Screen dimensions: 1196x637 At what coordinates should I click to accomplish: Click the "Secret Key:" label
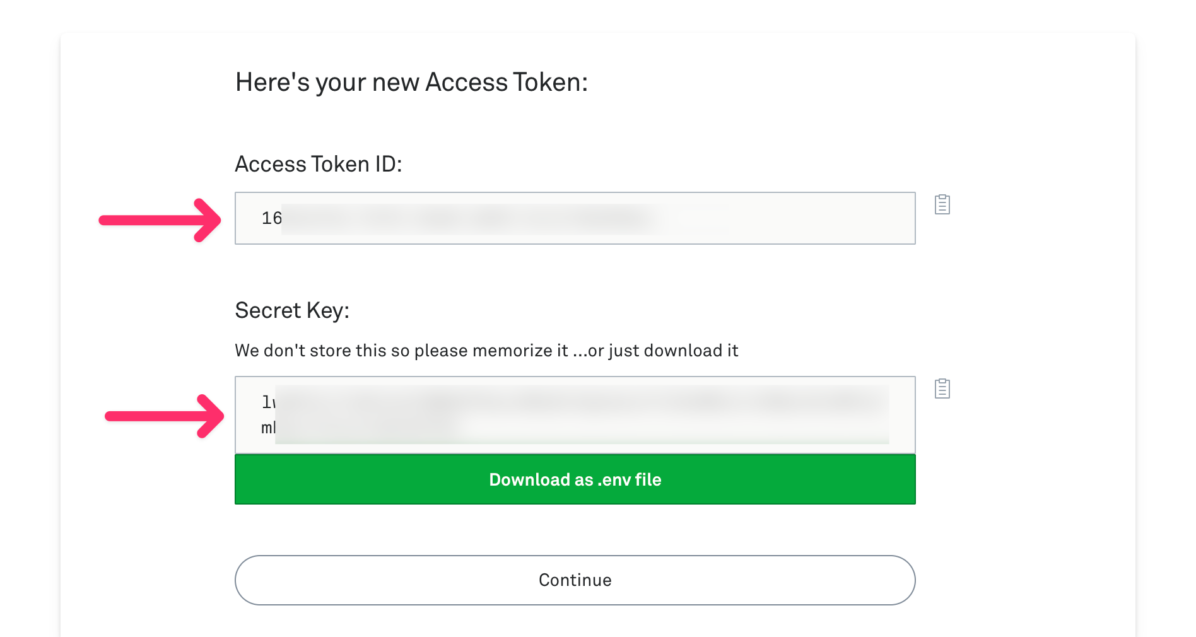pos(291,310)
